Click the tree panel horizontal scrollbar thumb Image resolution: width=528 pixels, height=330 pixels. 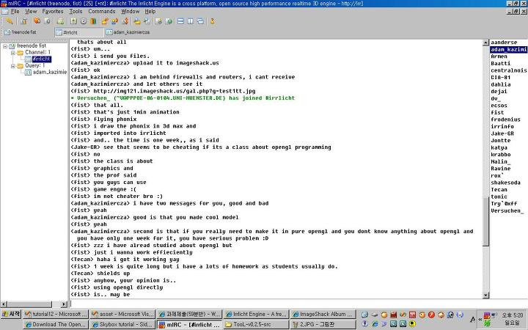click(x=29, y=304)
